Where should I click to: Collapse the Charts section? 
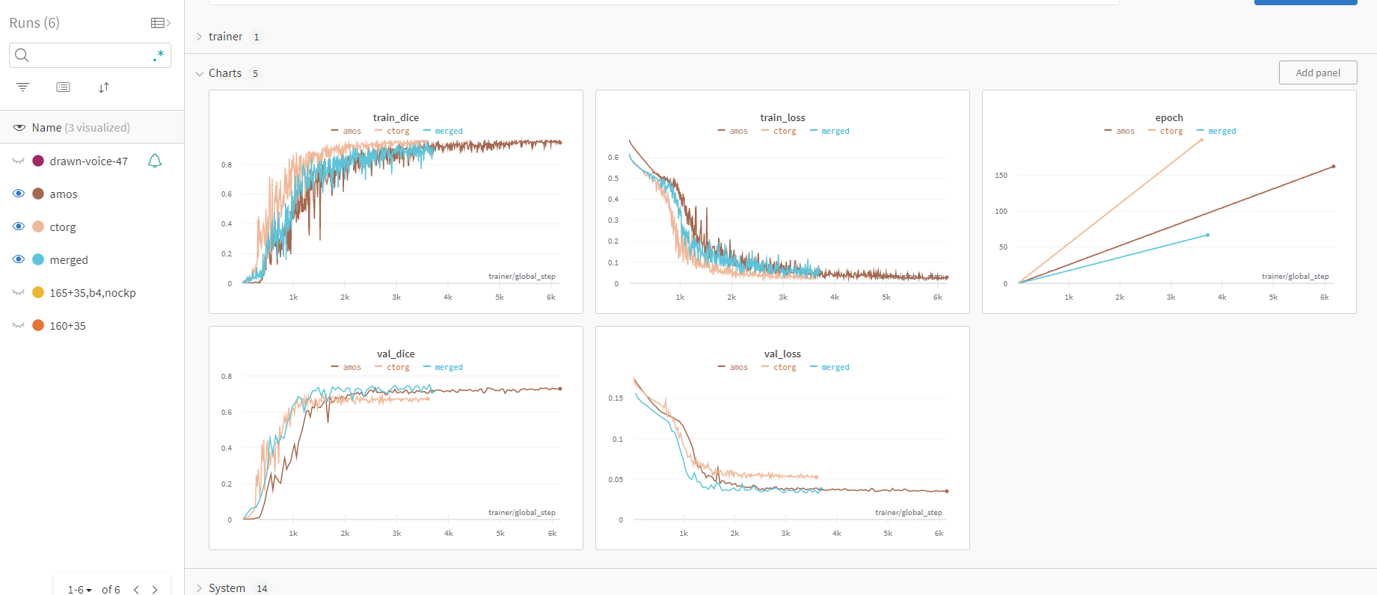(199, 73)
